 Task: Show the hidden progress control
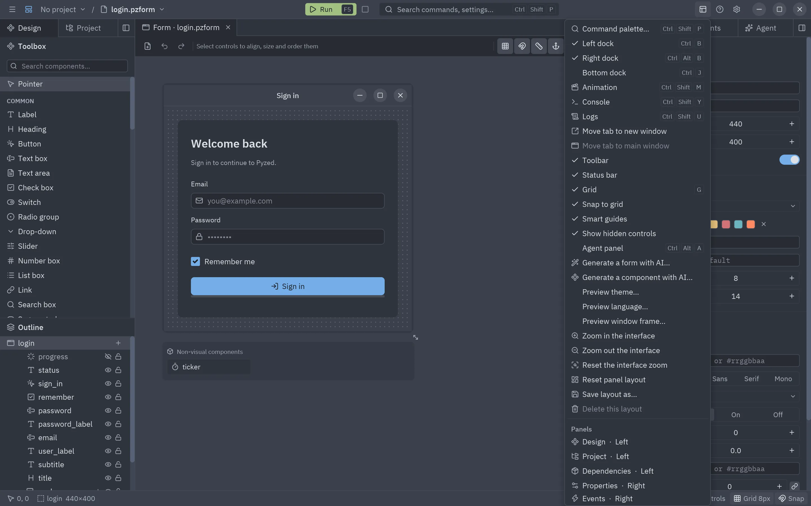coord(108,357)
